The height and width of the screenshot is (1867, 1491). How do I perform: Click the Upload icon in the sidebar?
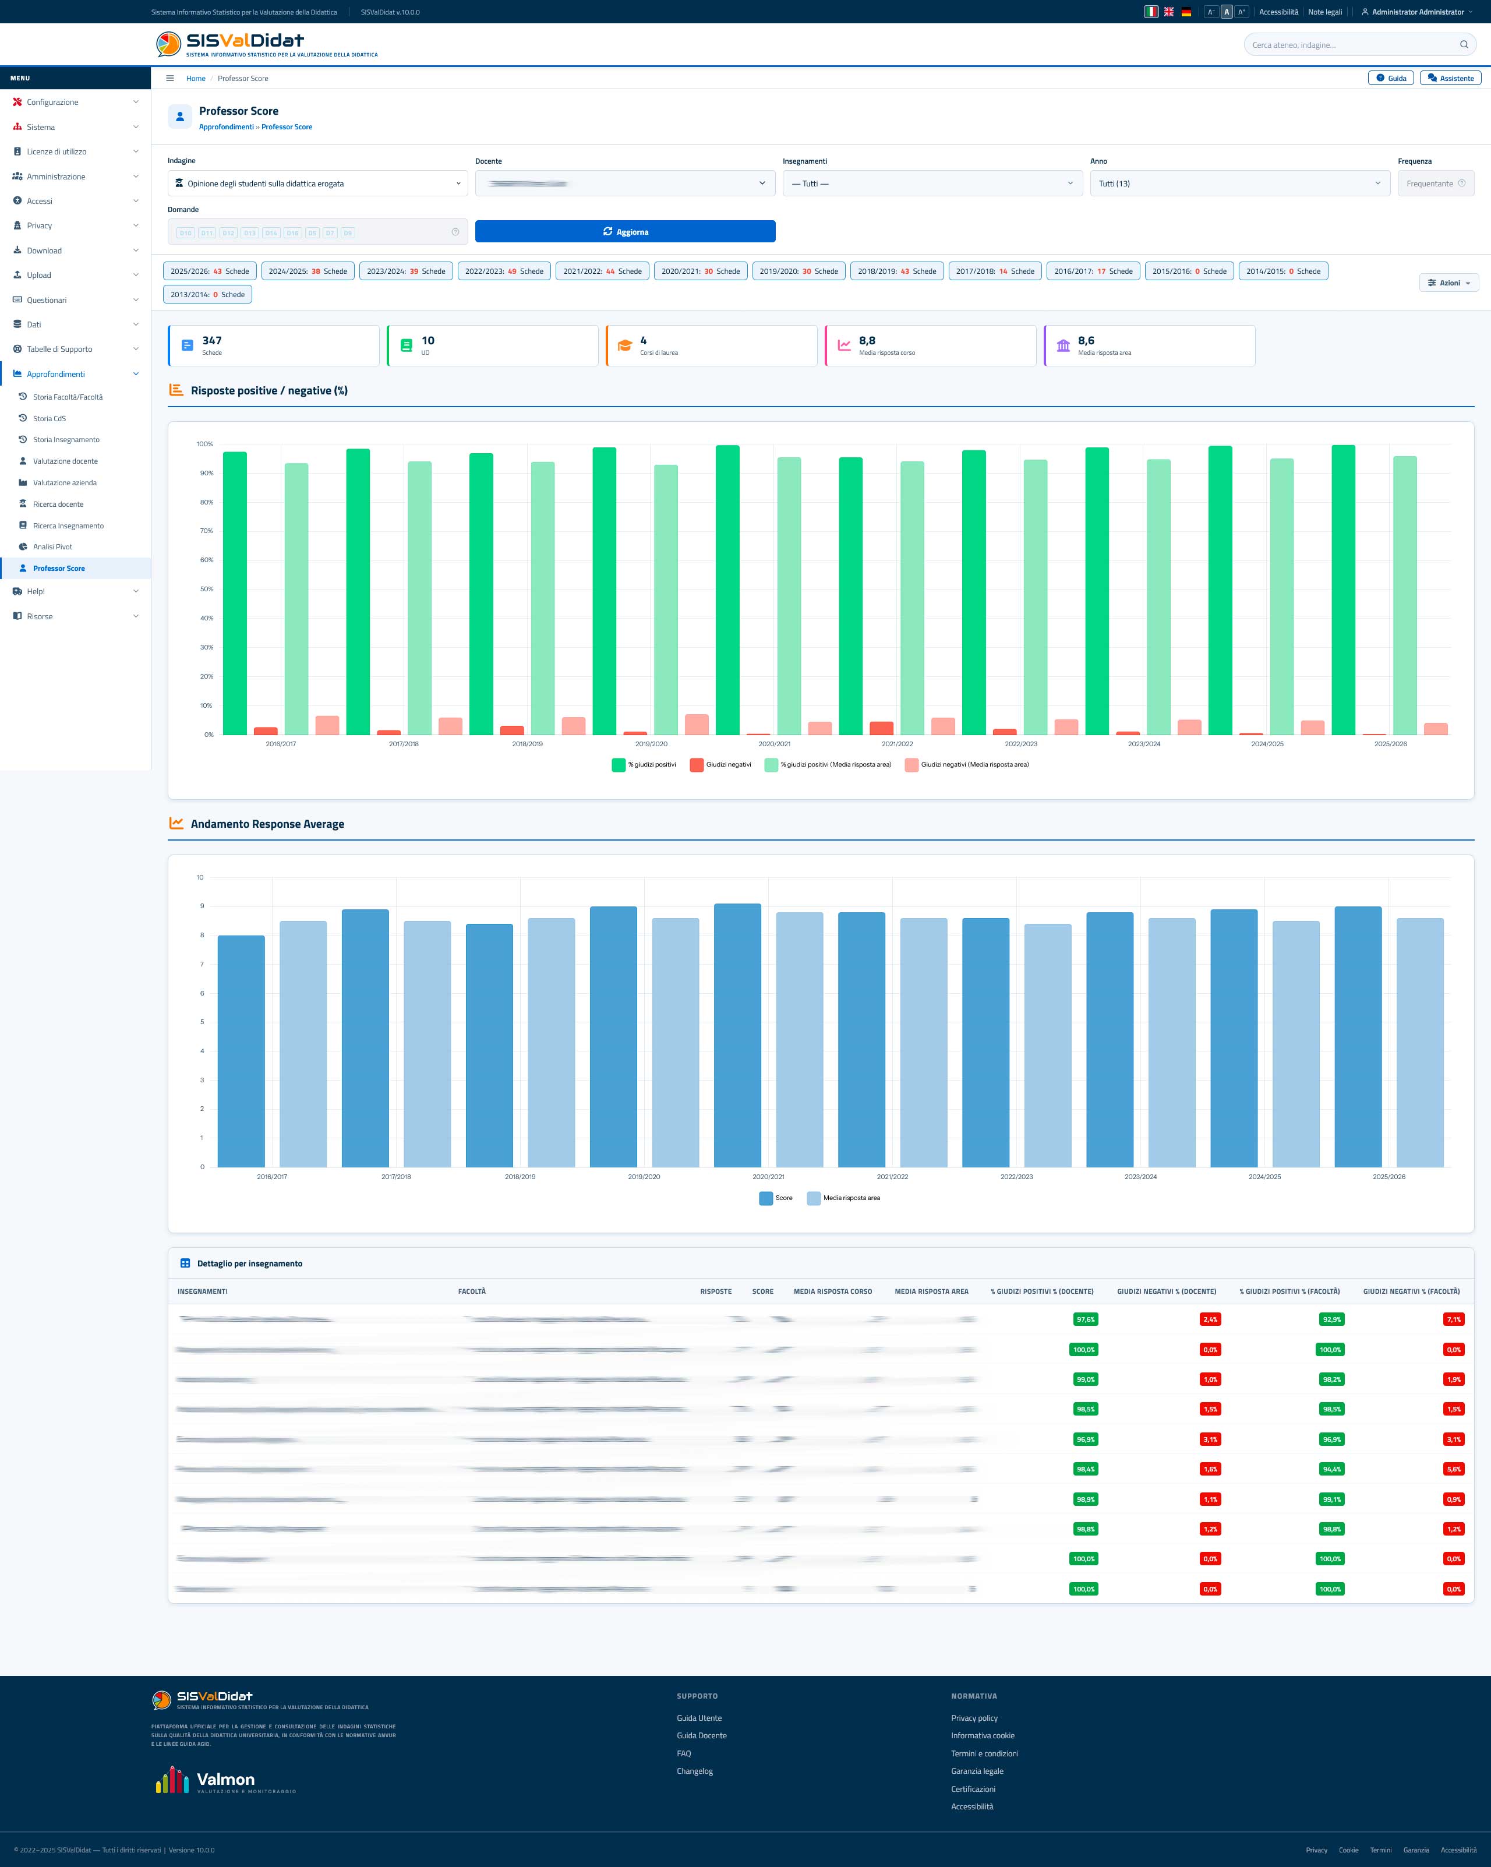pos(17,276)
